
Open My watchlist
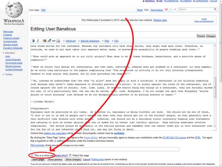186,1
